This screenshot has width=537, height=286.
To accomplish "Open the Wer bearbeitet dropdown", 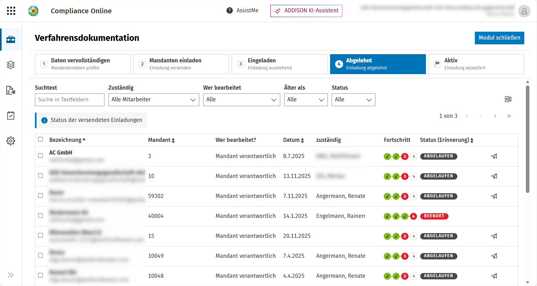I will (x=242, y=100).
